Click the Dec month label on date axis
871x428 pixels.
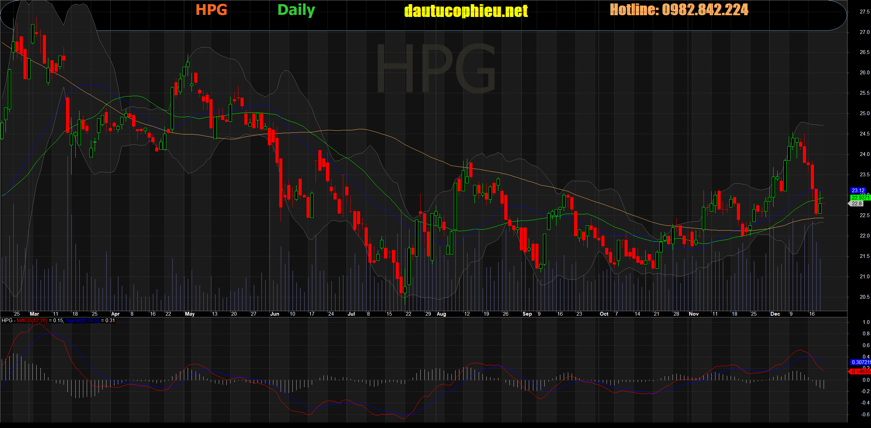coord(775,314)
